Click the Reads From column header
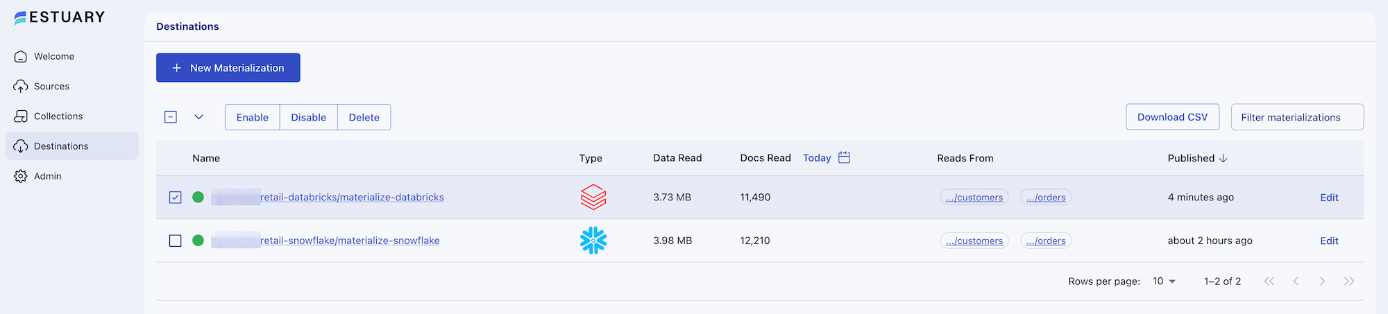Viewport: 1388px width, 314px height. [965, 158]
